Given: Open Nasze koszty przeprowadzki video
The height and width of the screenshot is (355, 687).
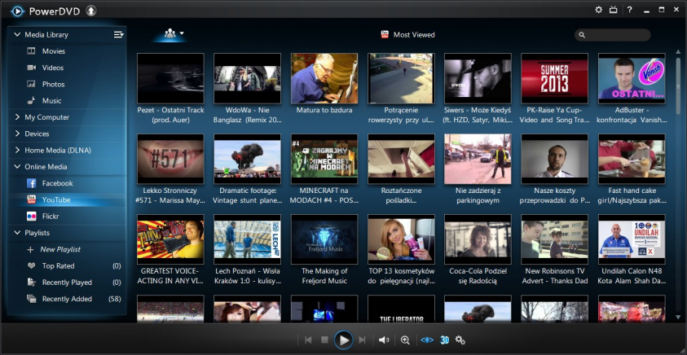Looking at the screenshot, I should [554, 159].
